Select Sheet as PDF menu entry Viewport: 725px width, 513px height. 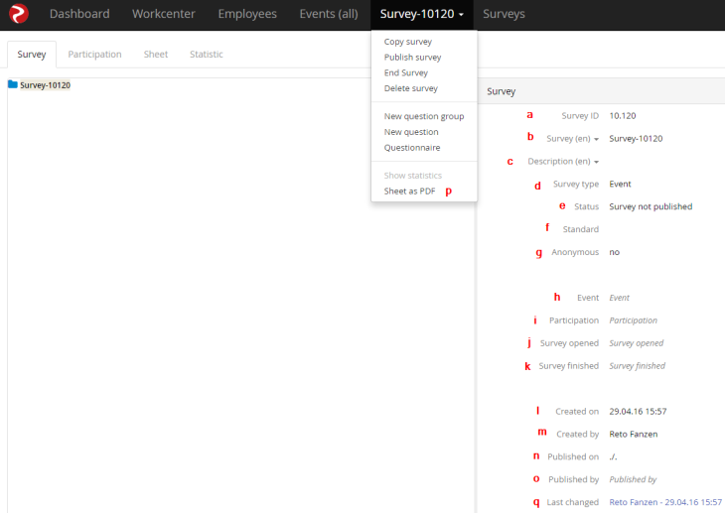coord(409,192)
